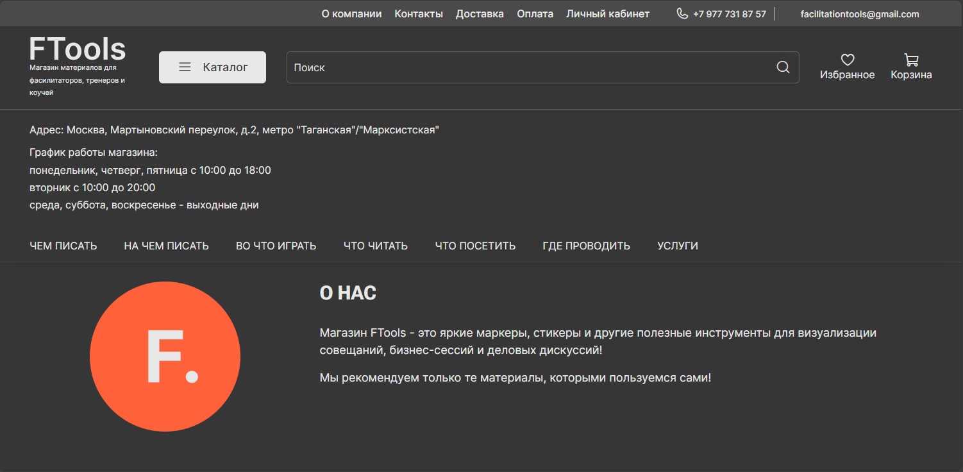This screenshot has height=472, width=963.
Task: Go to Контакты page
Action: point(419,13)
